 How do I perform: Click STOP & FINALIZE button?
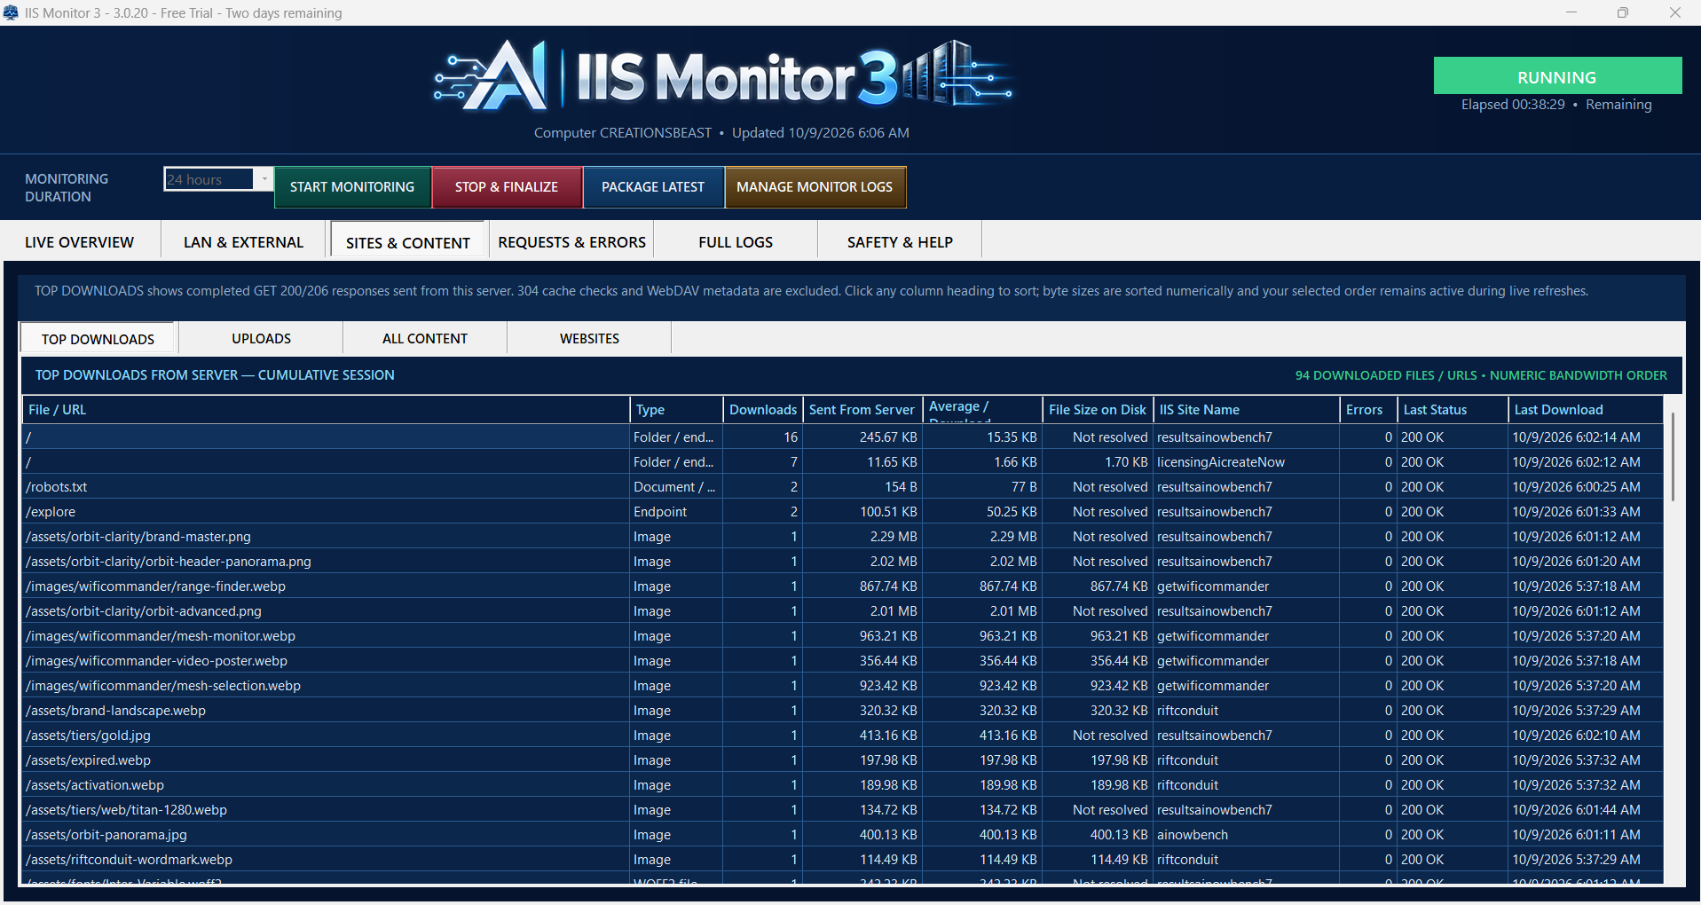507,187
